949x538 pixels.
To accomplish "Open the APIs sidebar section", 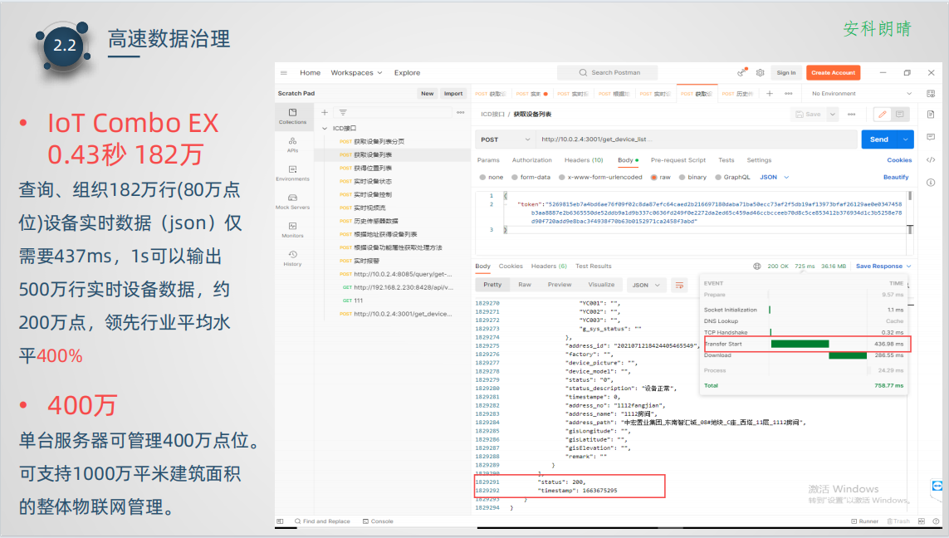I will click(292, 144).
